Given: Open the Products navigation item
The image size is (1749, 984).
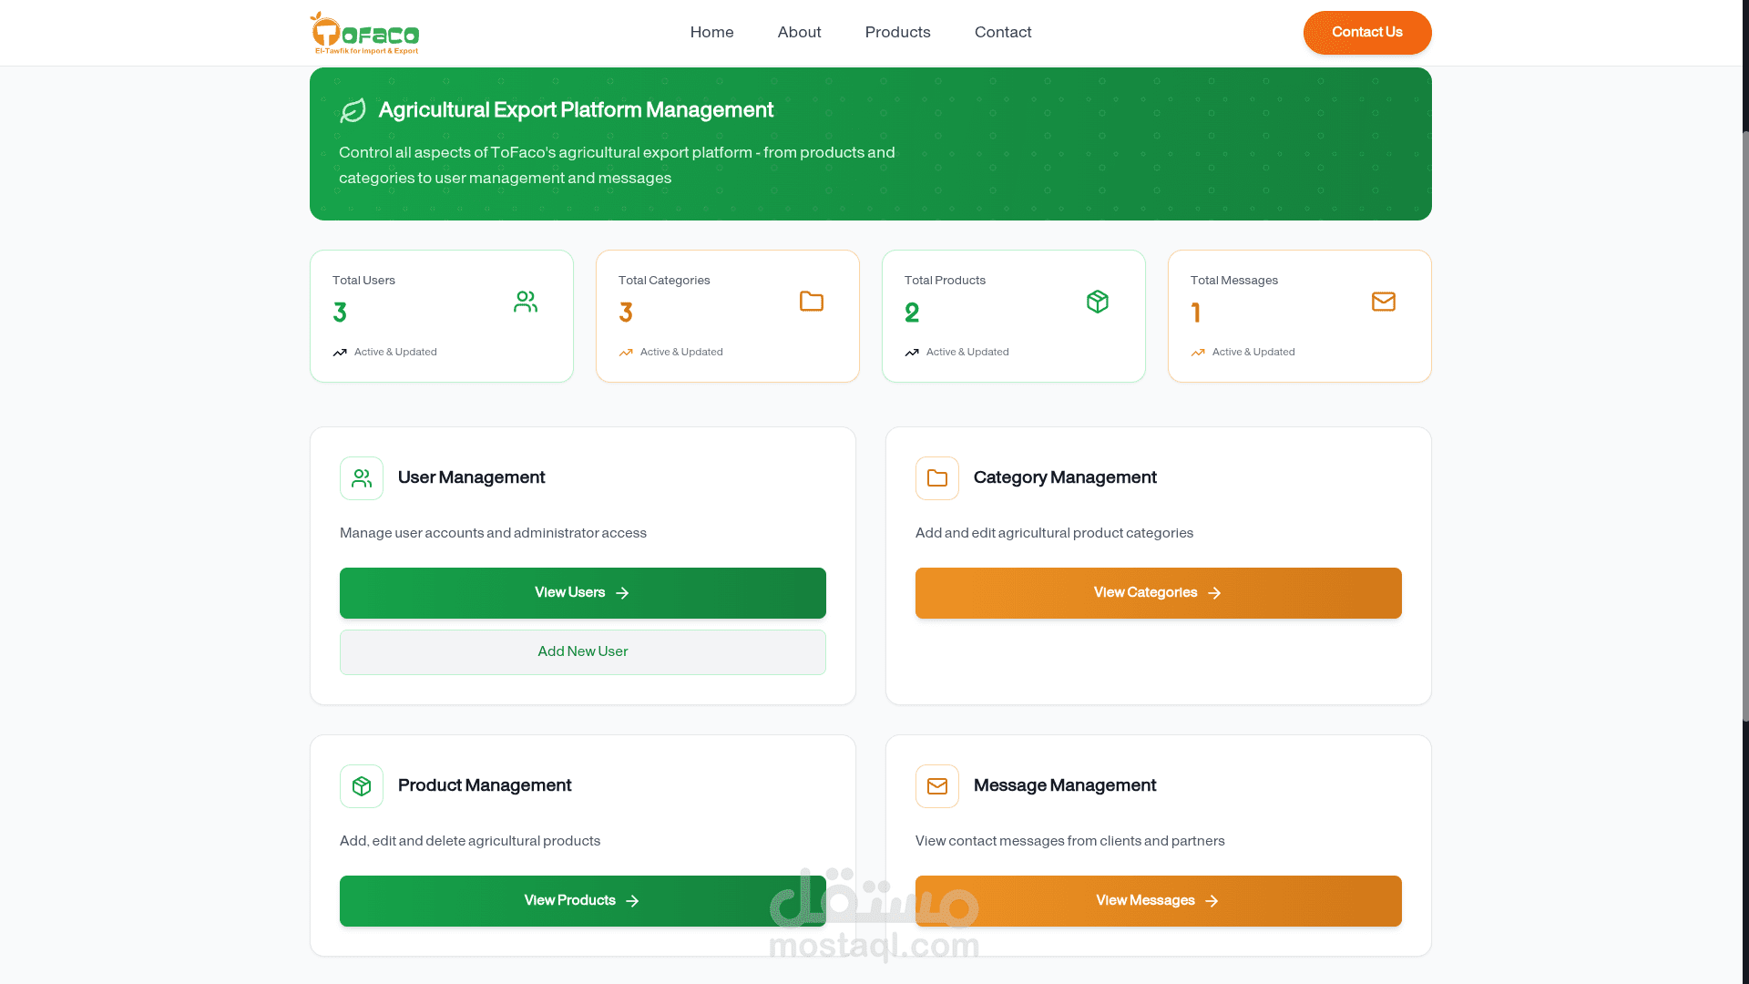Looking at the screenshot, I should [897, 33].
